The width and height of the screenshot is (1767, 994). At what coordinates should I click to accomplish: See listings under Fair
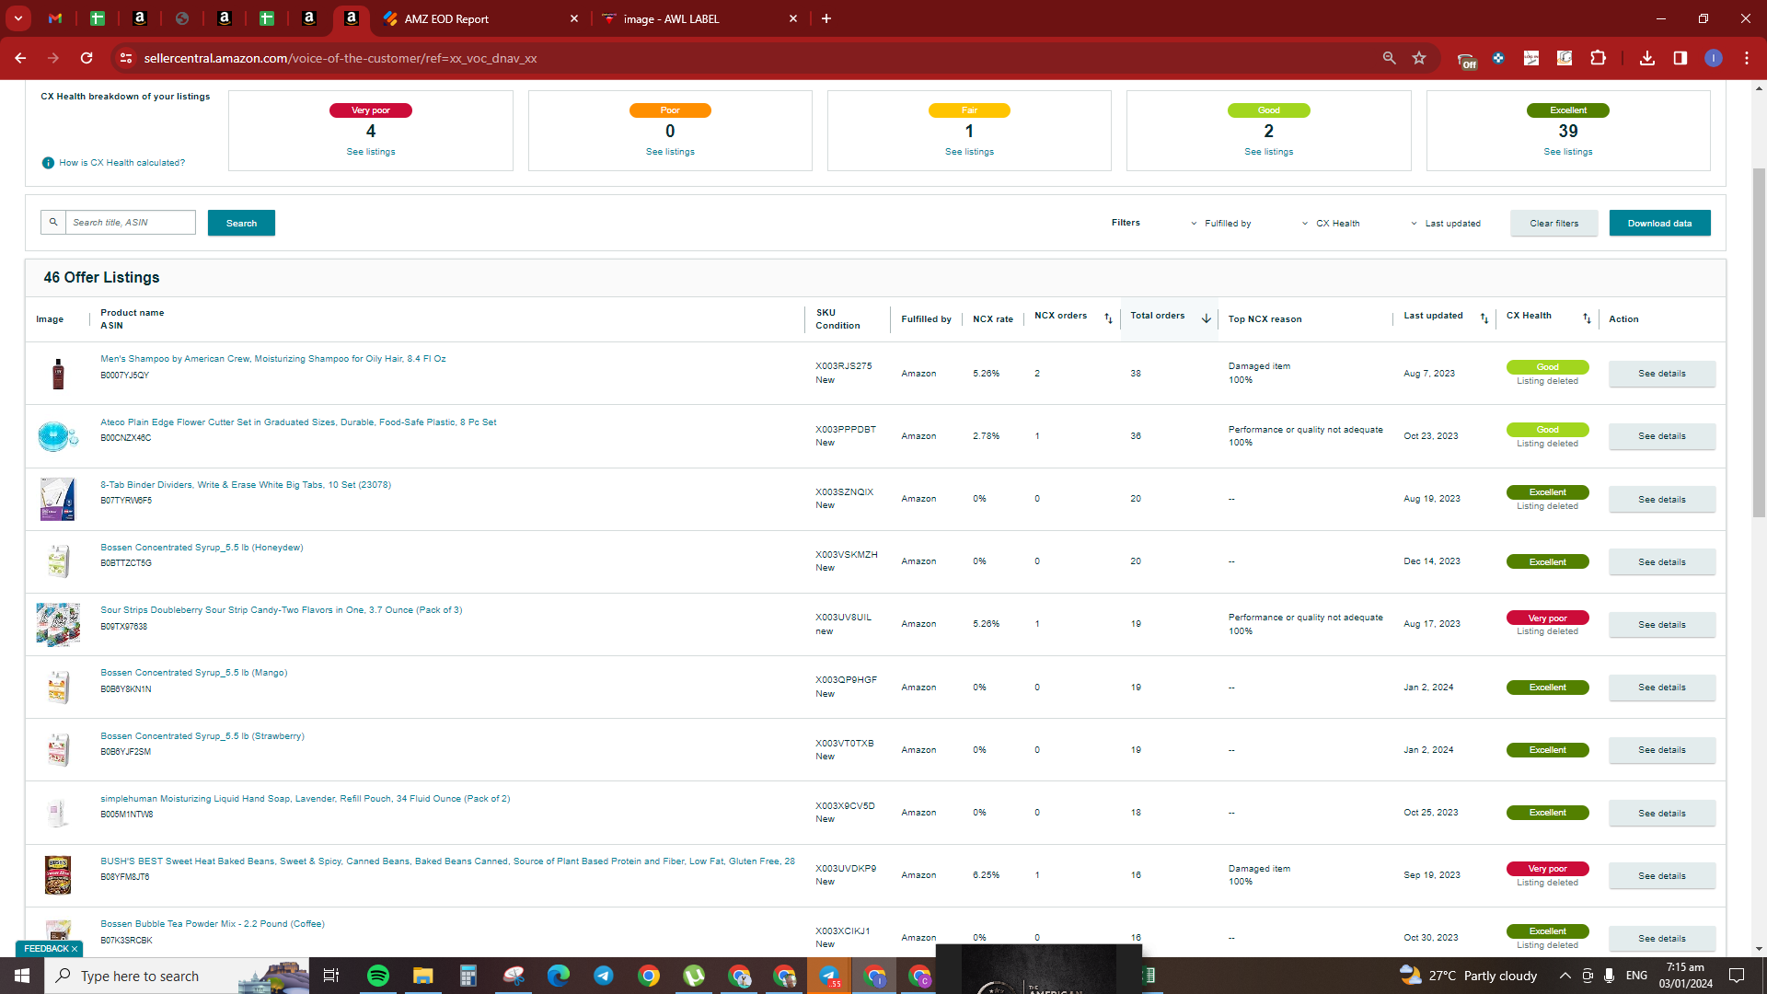tap(969, 152)
